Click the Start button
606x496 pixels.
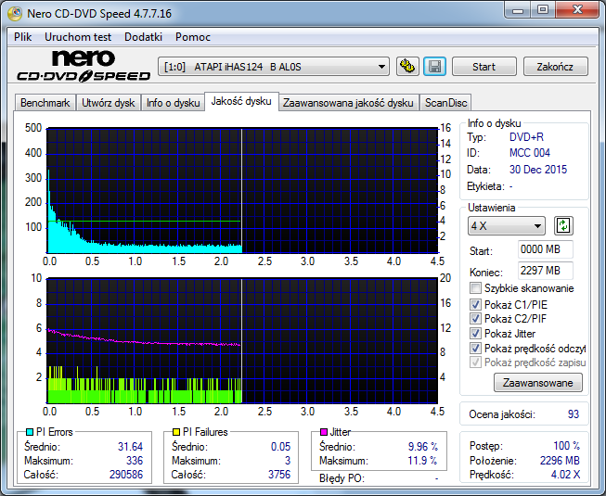[484, 67]
